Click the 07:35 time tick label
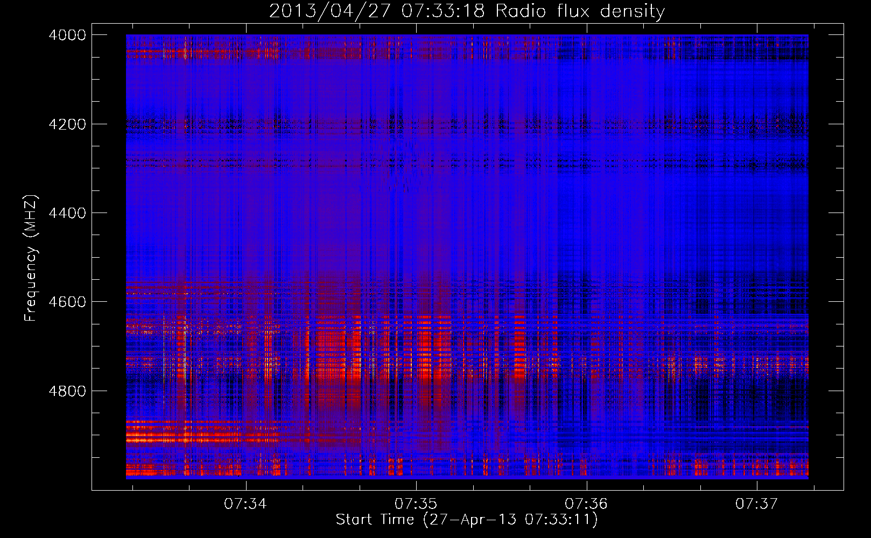The height and width of the screenshot is (538, 871). pyautogui.click(x=416, y=504)
